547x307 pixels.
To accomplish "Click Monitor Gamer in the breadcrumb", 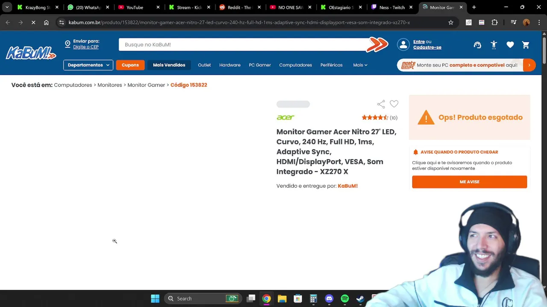I will pyautogui.click(x=146, y=85).
